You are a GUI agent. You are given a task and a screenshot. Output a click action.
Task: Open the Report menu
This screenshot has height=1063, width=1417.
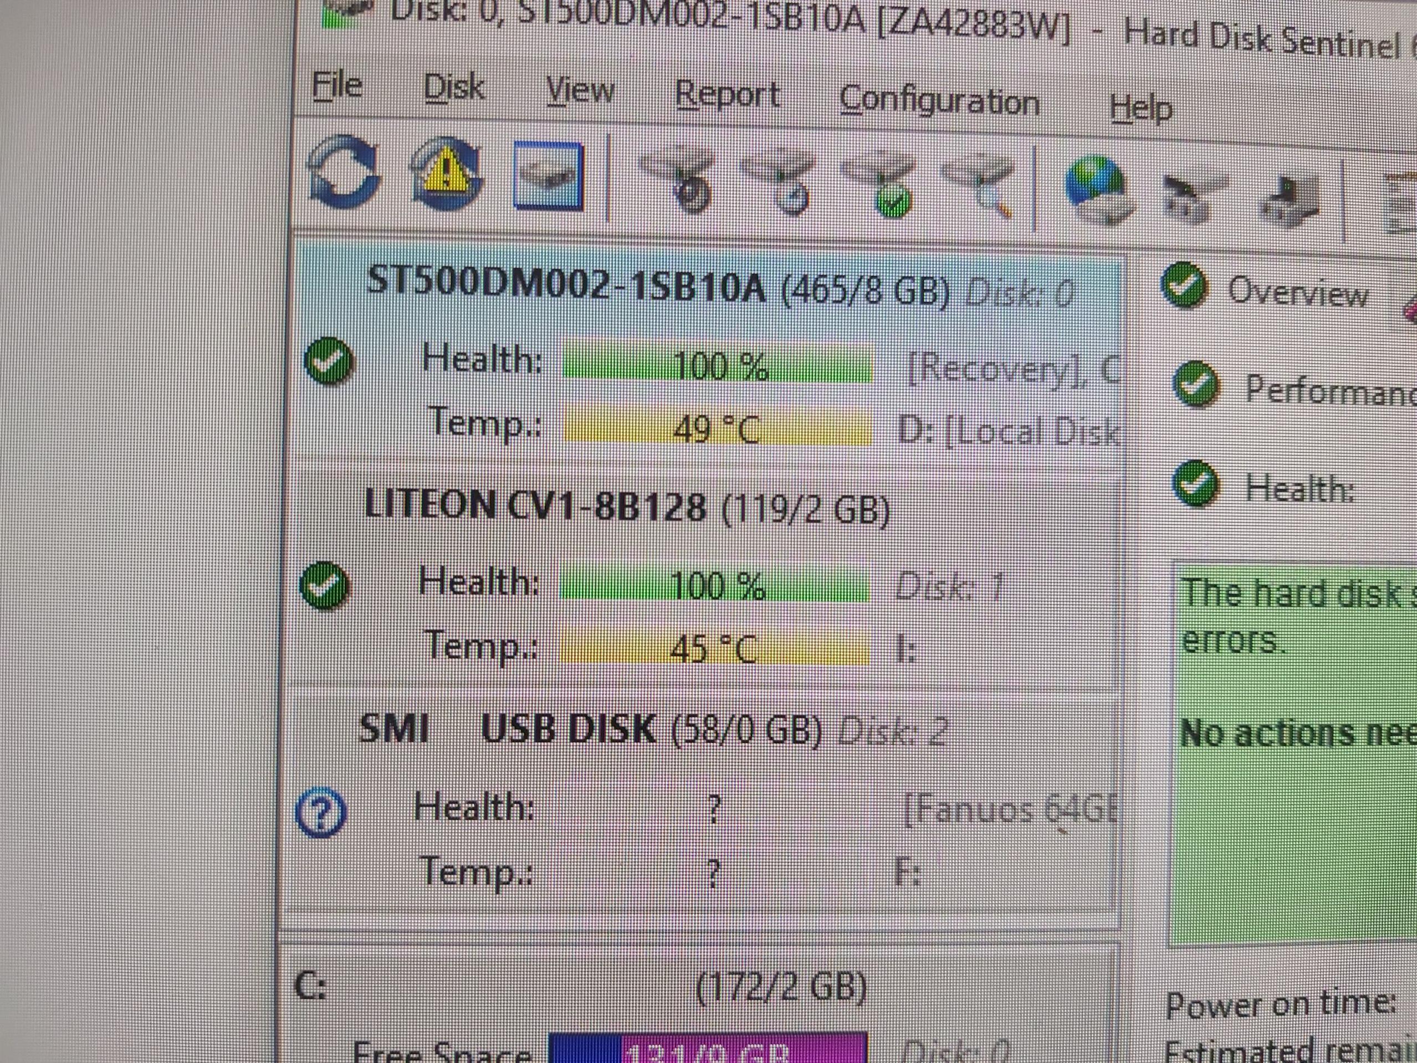tap(727, 95)
